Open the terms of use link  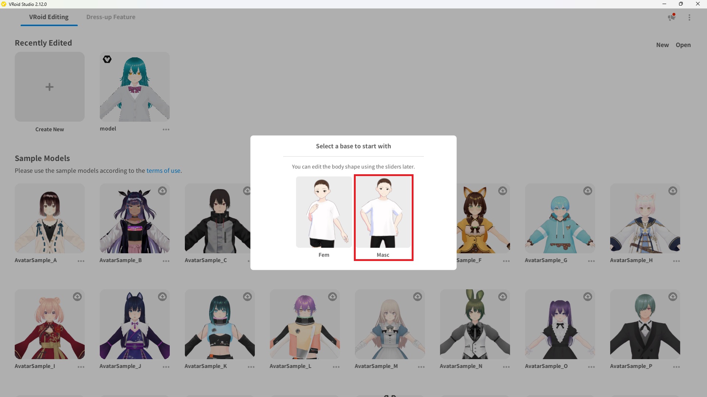(163, 171)
